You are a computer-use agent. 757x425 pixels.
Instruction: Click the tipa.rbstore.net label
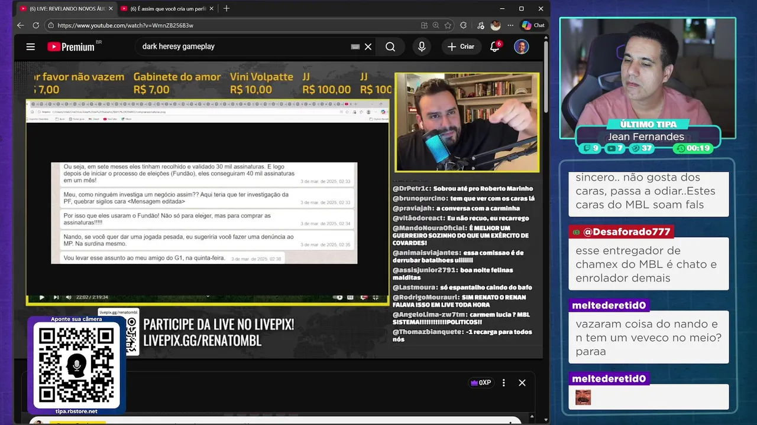[x=76, y=411]
